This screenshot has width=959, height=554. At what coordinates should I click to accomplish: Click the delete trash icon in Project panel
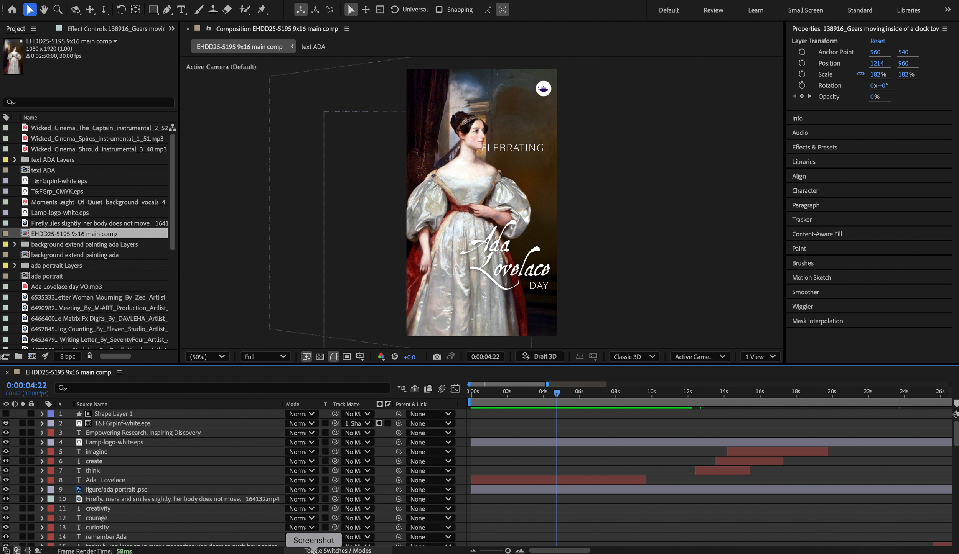pos(89,356)
